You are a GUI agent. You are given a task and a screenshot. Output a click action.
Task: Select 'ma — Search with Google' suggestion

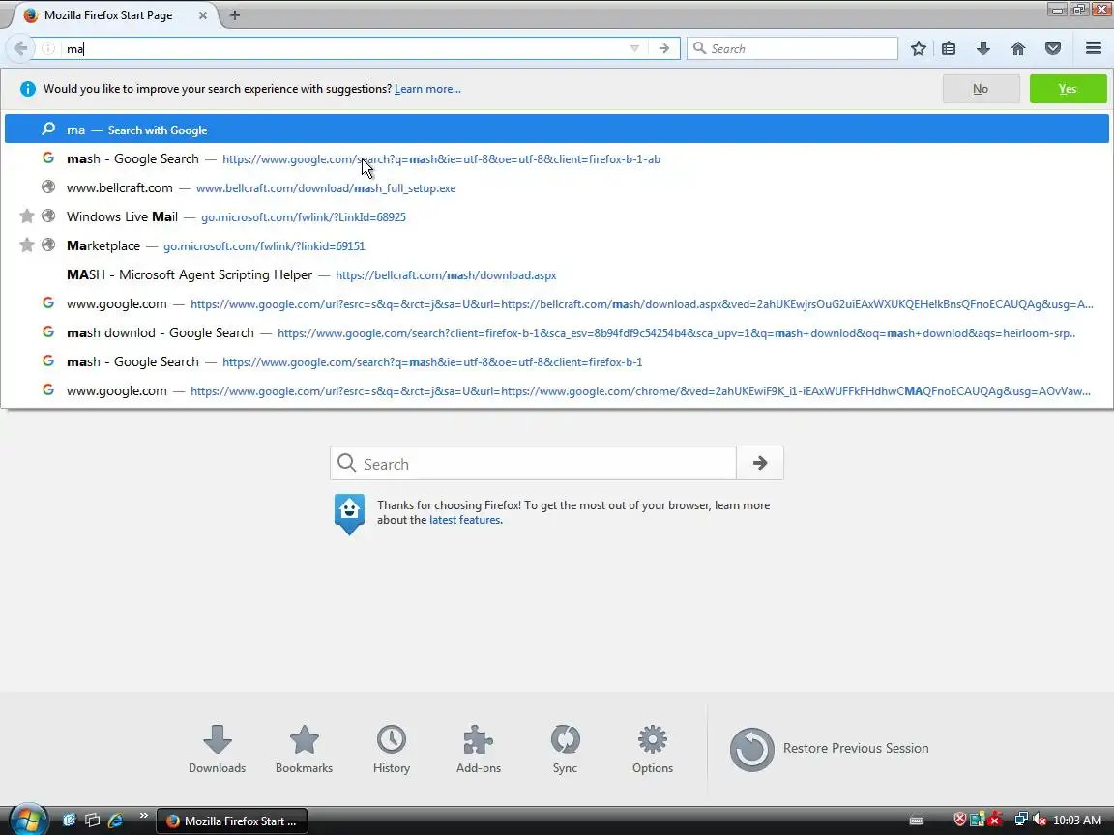point(557,130)
